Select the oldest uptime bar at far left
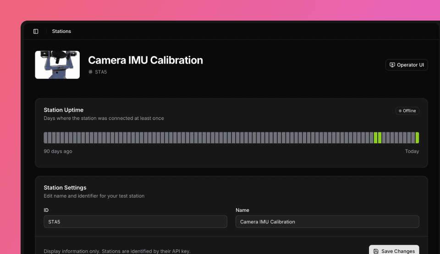The height and width of the screenshot is (254, 440). 46,138
